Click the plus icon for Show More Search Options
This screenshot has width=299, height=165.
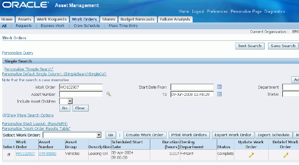4,115
